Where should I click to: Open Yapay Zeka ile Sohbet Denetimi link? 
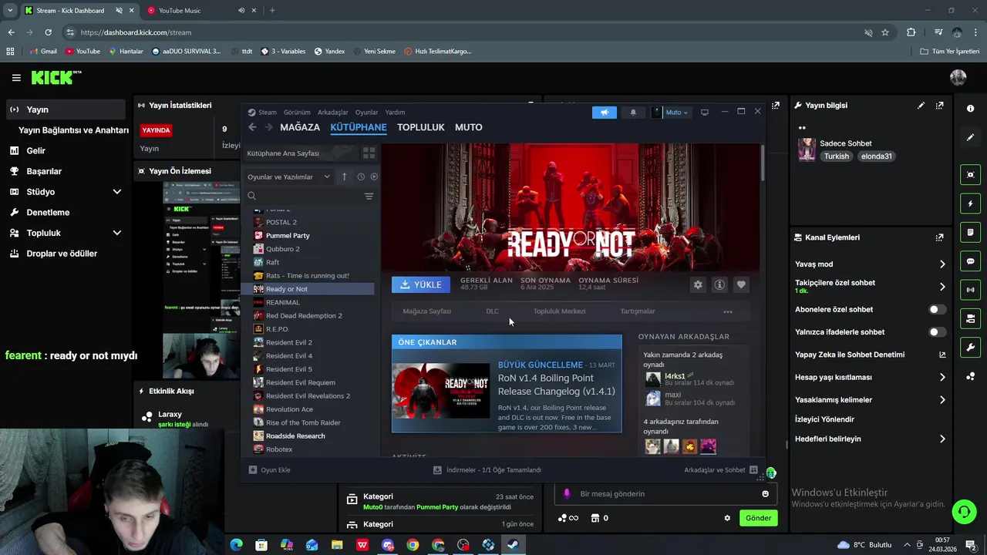coord(870,355)
